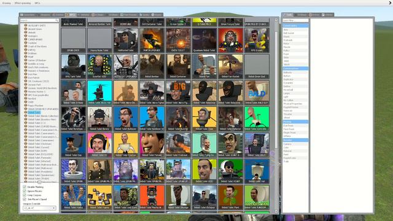Viewport: 393px width, 221px height.
Task: Open the Animals NPC category
Action: (32, 33)
